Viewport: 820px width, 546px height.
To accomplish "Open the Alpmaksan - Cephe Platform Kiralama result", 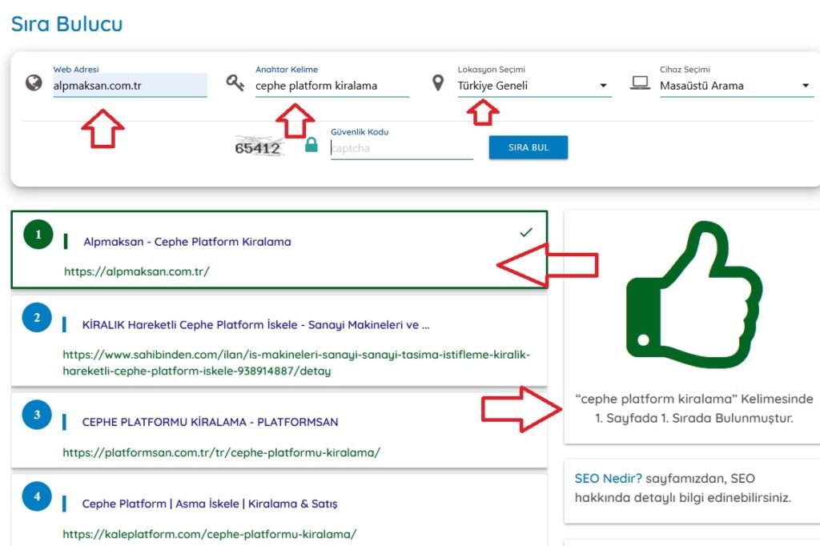I will pyautogui.click(x=187, y=242).
